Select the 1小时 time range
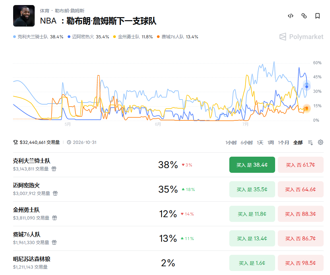Viewport: 330px width, 275px height. [x=231, y=143]
